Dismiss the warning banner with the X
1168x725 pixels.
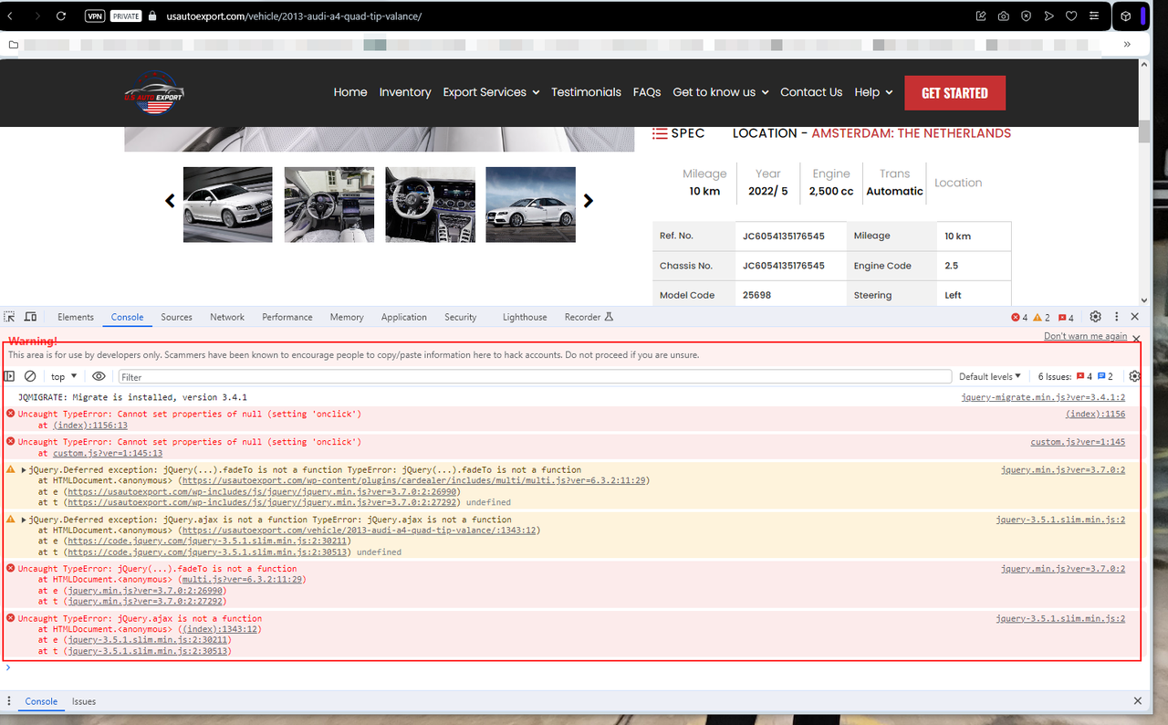(1136, 338)
